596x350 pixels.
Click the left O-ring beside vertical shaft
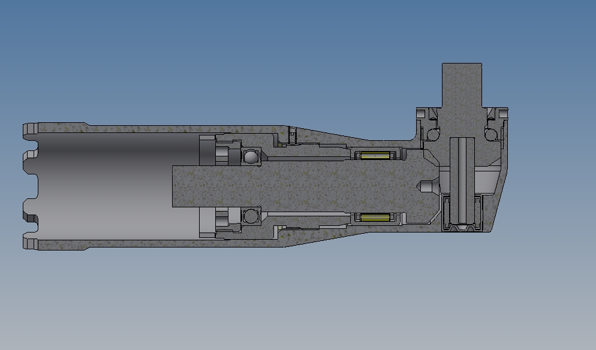[432, 133]
